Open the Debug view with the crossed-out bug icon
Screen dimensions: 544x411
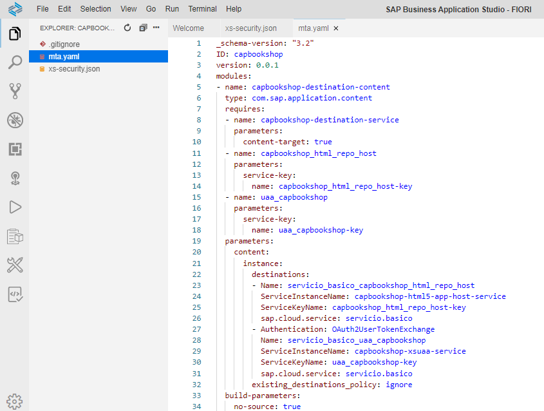[x=14, y=120]
